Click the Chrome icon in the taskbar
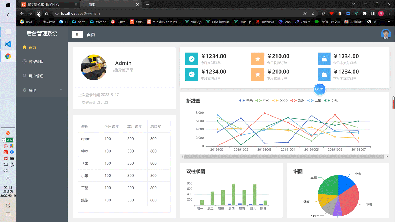The width and height of the screenshot is (395, 222). [8, 56]
